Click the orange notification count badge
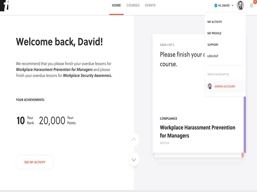Viewport: 257px width, 192px height. pos(255,2)
